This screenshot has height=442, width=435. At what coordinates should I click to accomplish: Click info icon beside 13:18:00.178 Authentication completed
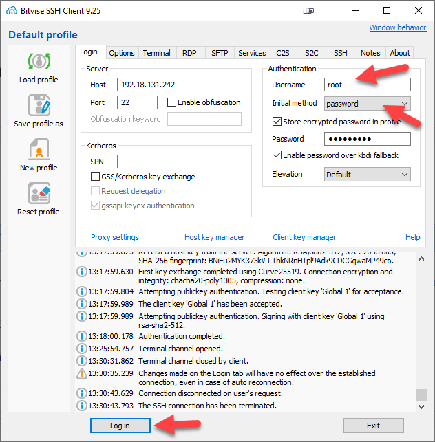point(82,336)
